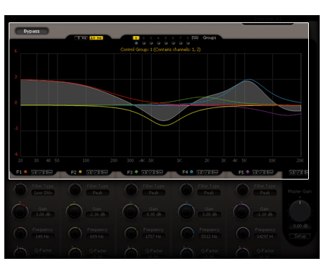Click the -1.18 dB gain field
Screen dimensions: 324x274
coord(265,214)
